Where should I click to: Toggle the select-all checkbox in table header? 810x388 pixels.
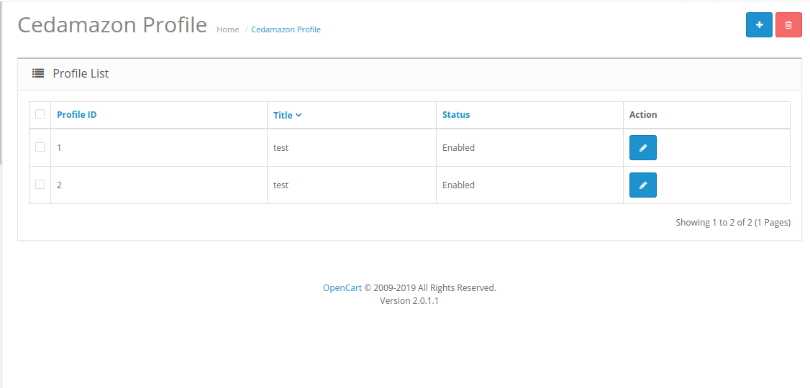(40, 114)
